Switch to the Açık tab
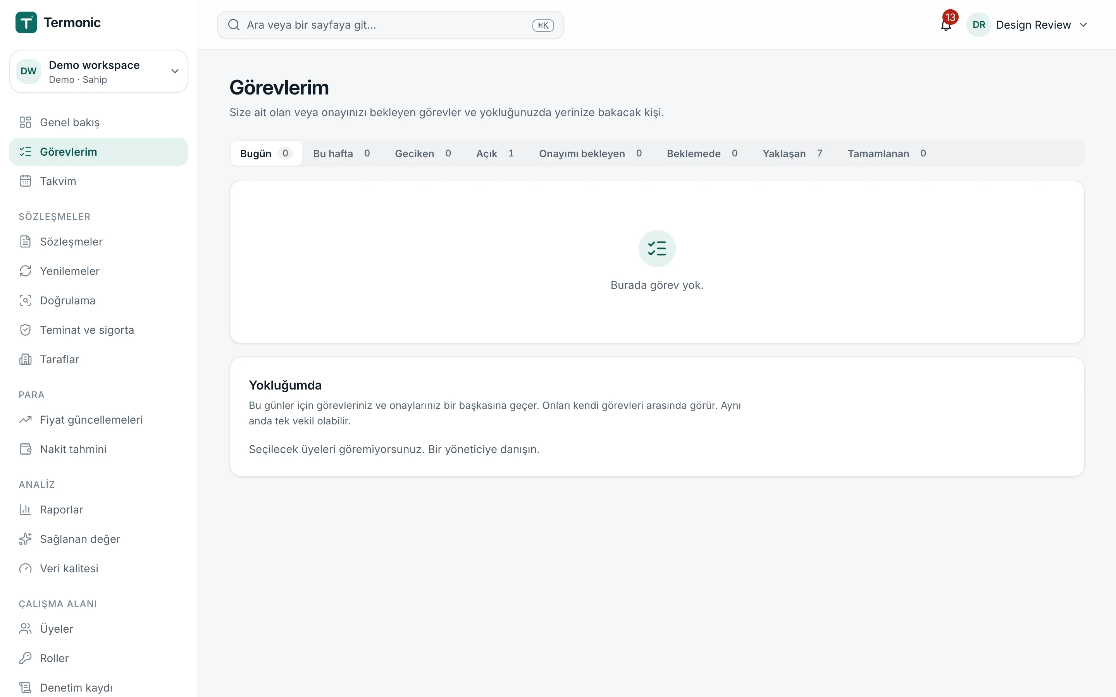 point(495,153)
